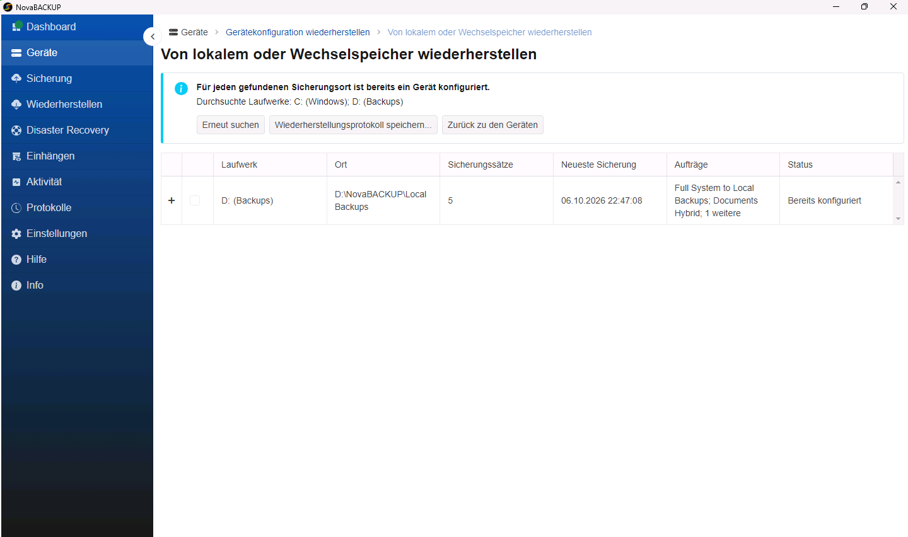Screen dimensions: 908x537
Task: Click the Aufträge column header
Action: 723,165
